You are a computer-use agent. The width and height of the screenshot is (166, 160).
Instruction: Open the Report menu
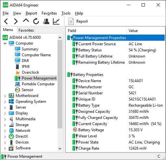(31, 13)
